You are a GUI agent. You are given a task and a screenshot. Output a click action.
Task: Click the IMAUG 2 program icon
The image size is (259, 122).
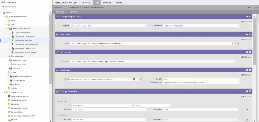point(9,120)
